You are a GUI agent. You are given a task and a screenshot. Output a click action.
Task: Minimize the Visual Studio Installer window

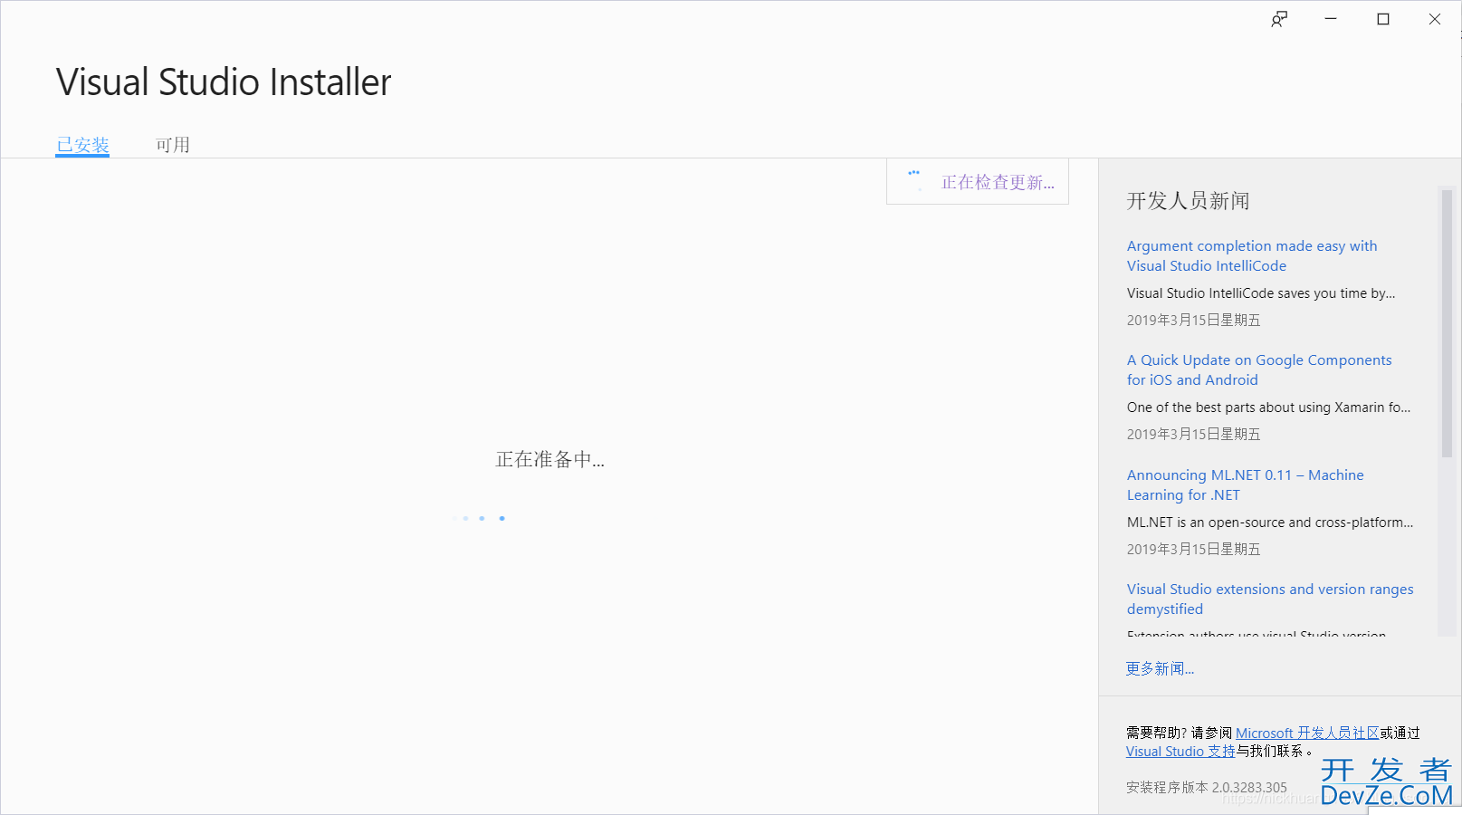click(1331, 19)
